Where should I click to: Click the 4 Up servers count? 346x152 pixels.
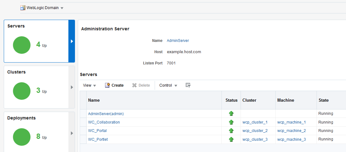[x=41, y=45]
